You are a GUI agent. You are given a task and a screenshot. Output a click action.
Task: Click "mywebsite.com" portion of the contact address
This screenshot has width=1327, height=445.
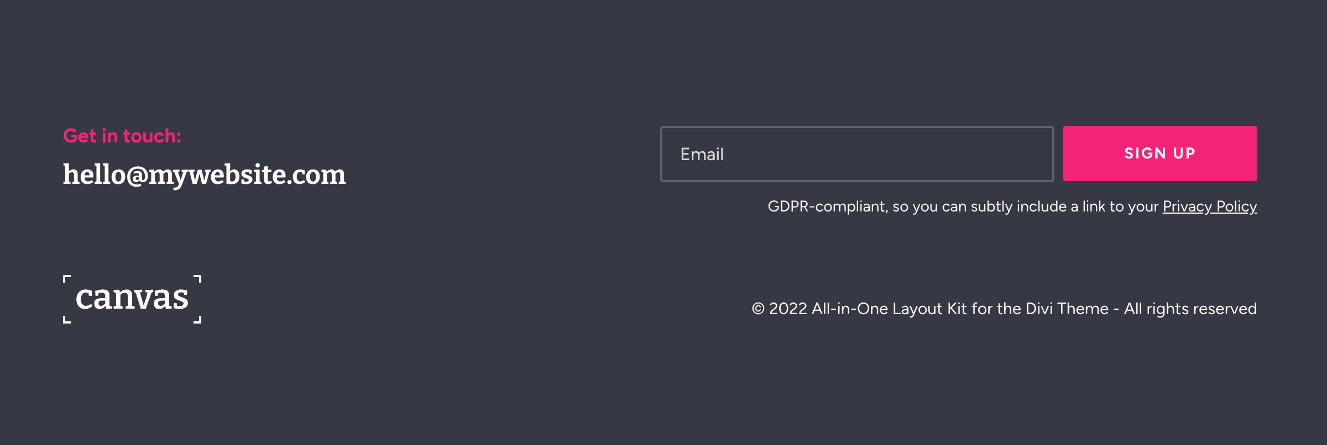pyautogui.click(x=247, y=175)
